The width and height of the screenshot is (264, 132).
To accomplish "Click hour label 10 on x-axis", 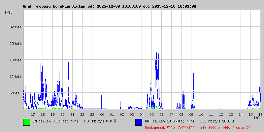I will point(201,115).
